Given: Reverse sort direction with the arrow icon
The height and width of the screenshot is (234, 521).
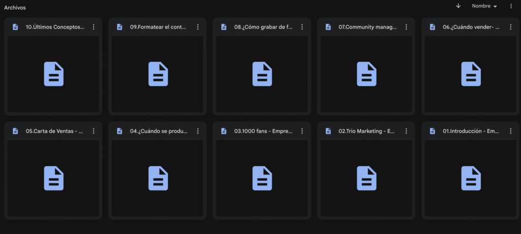Looking at the screenshot, I should (x=458, y=6).
